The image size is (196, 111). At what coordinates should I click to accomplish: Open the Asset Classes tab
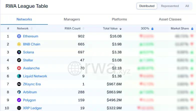(x=170, y=19)
